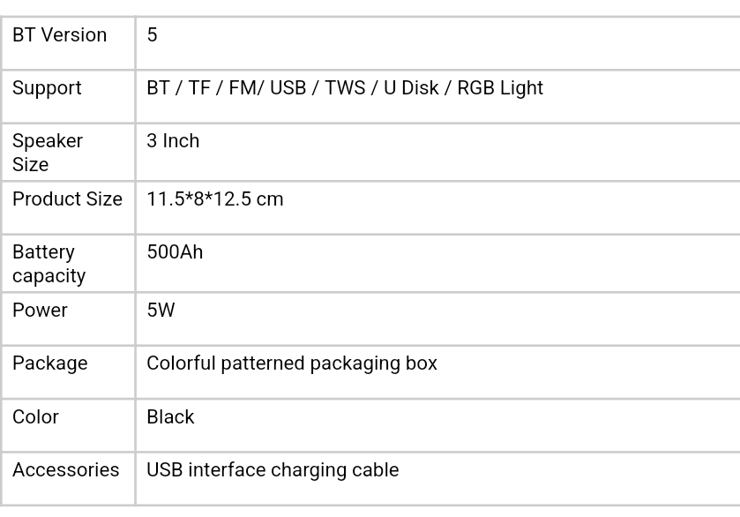Click the Battery capacity label
The image size is (740, 517).
click(49, 264)
